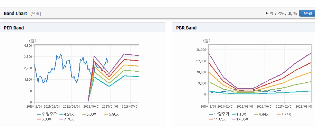Toggle 1.13X legend series in PBR chart
This screenshot has height=126, width=315.
239,114
